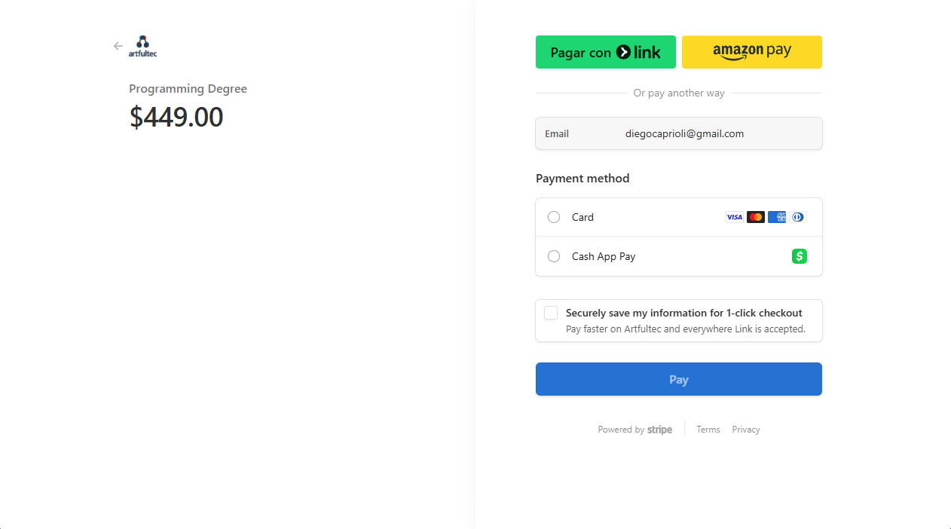Click the Powered by Stripe link

[635, 430]
